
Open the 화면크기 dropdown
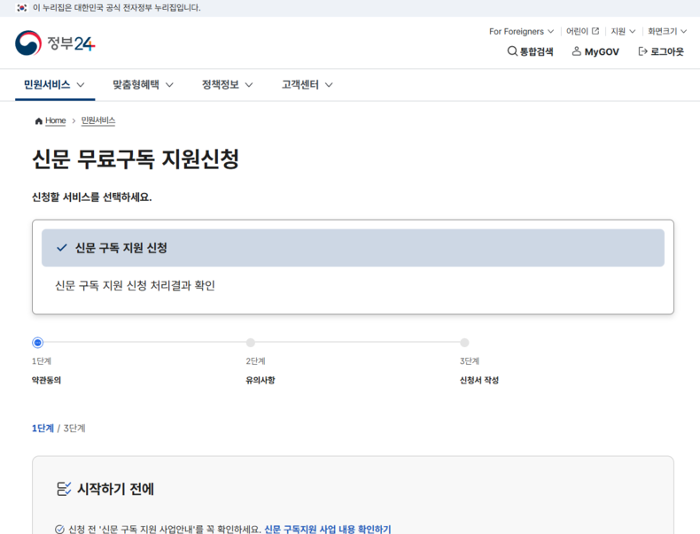pyautogui.click(x=666, y=31)
